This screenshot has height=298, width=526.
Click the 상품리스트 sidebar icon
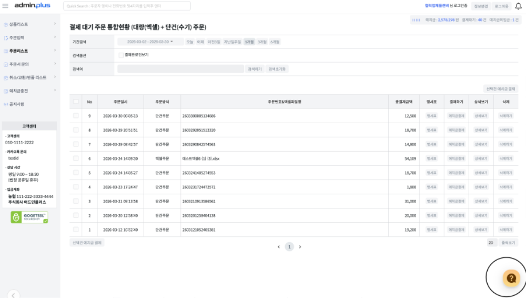[6, 25]
